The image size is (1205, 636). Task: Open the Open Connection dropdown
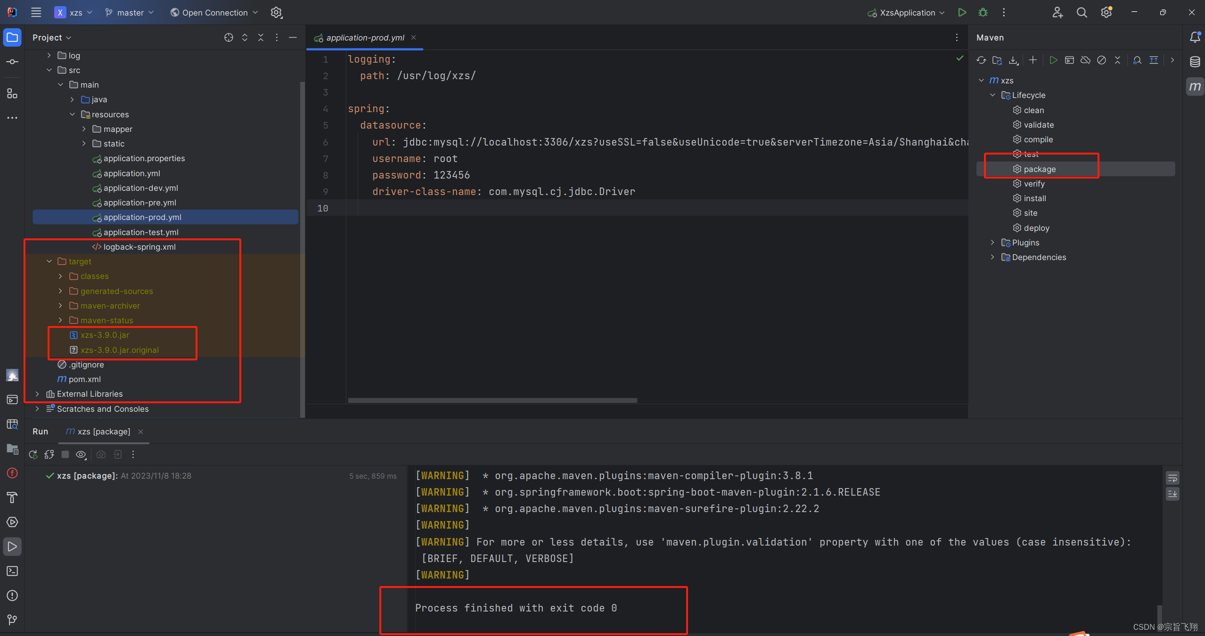coord(214,13)
